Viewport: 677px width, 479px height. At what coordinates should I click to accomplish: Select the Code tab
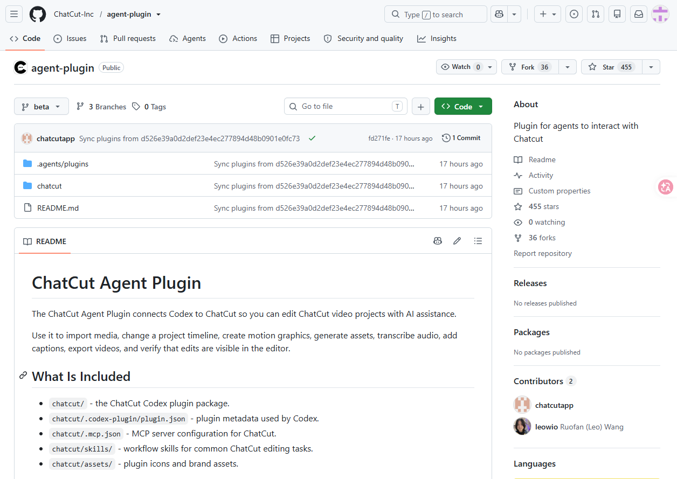(x=25, y=38)
